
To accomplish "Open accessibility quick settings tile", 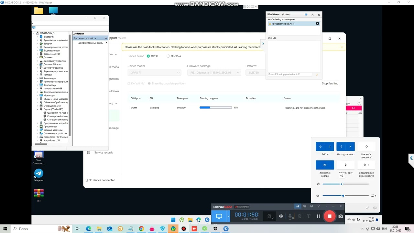I will (366, 165).
